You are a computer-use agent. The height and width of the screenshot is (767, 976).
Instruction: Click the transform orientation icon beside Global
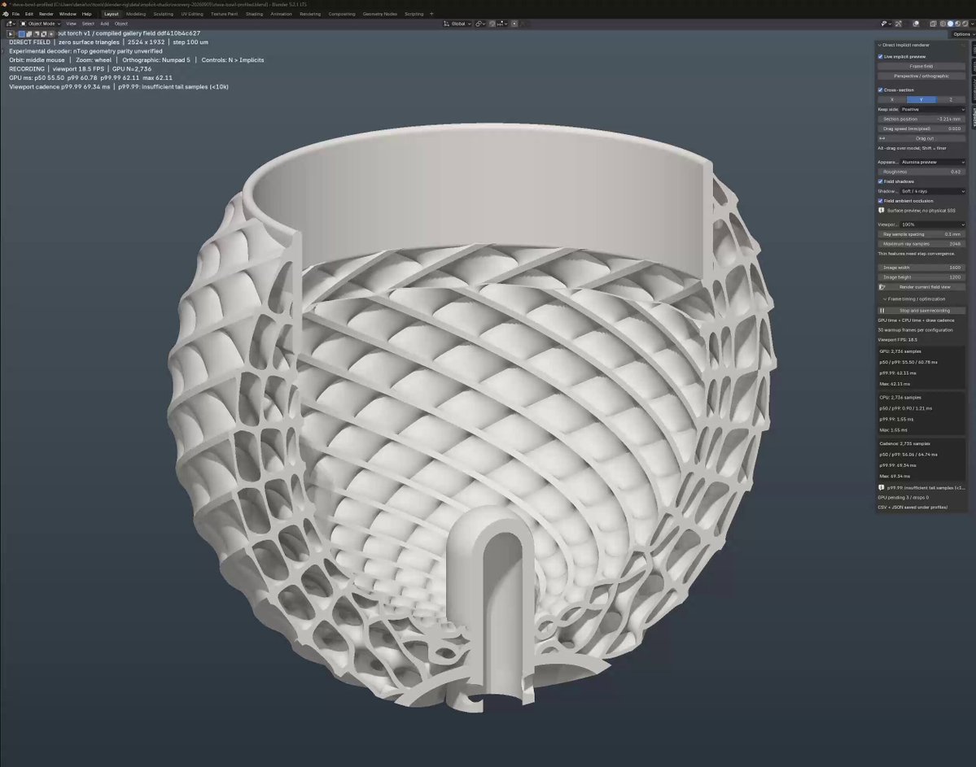tap(447, 24)
